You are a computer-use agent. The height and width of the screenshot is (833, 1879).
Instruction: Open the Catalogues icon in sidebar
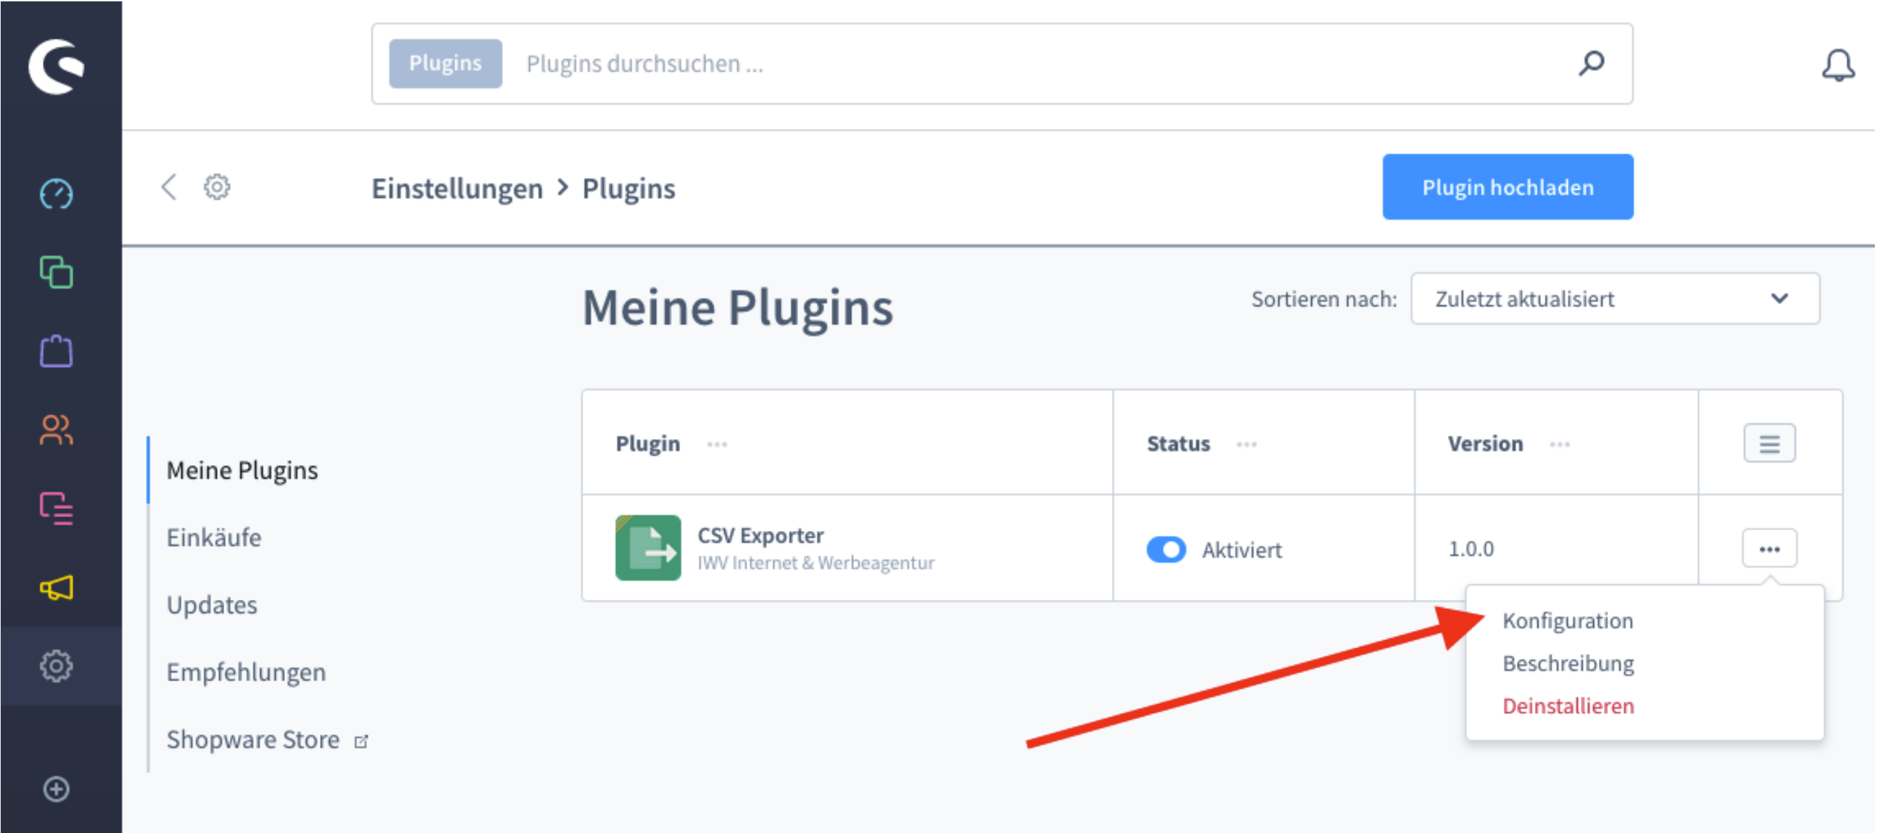coord(56,273)
